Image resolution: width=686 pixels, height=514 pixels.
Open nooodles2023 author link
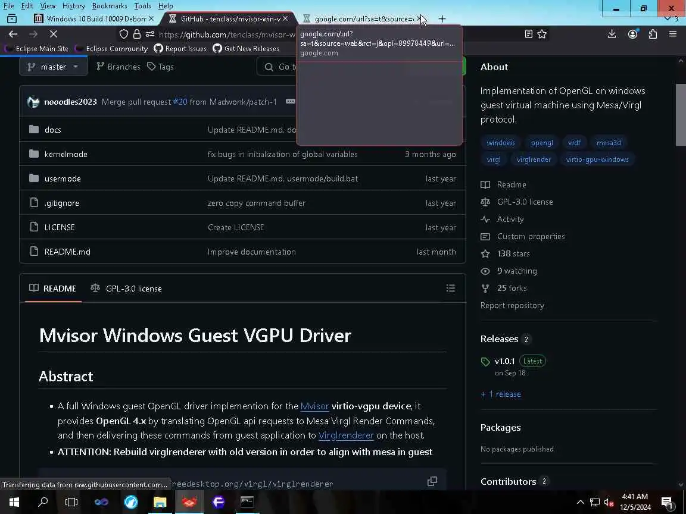[70, 102]
